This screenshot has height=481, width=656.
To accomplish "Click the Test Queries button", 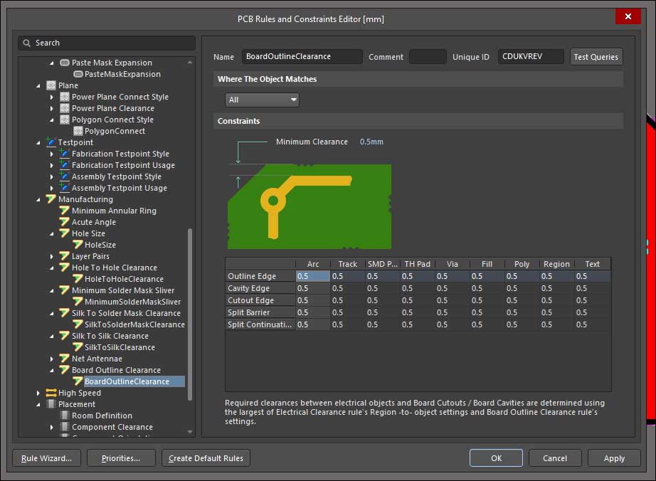I will (596, 57).
